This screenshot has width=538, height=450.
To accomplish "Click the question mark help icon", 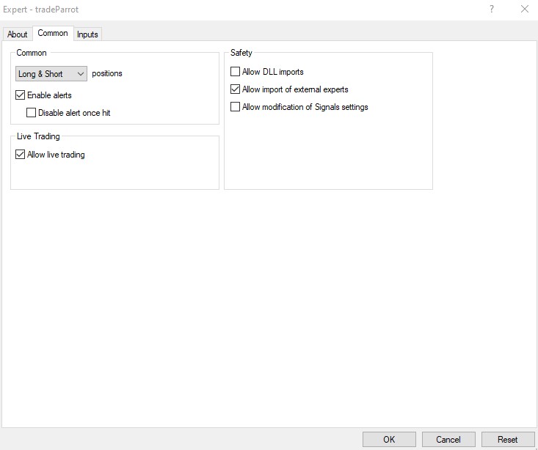I will 491,9.
